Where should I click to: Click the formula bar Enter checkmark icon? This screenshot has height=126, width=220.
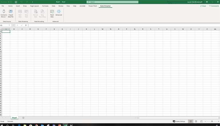click(22, 25)
